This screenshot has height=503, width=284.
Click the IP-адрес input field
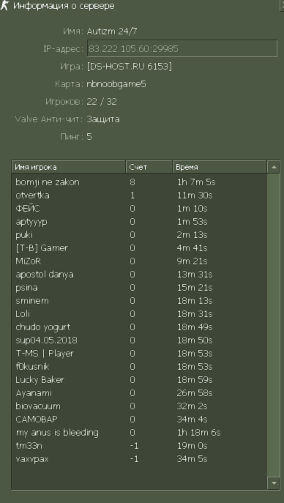click(x=182, y=49)
